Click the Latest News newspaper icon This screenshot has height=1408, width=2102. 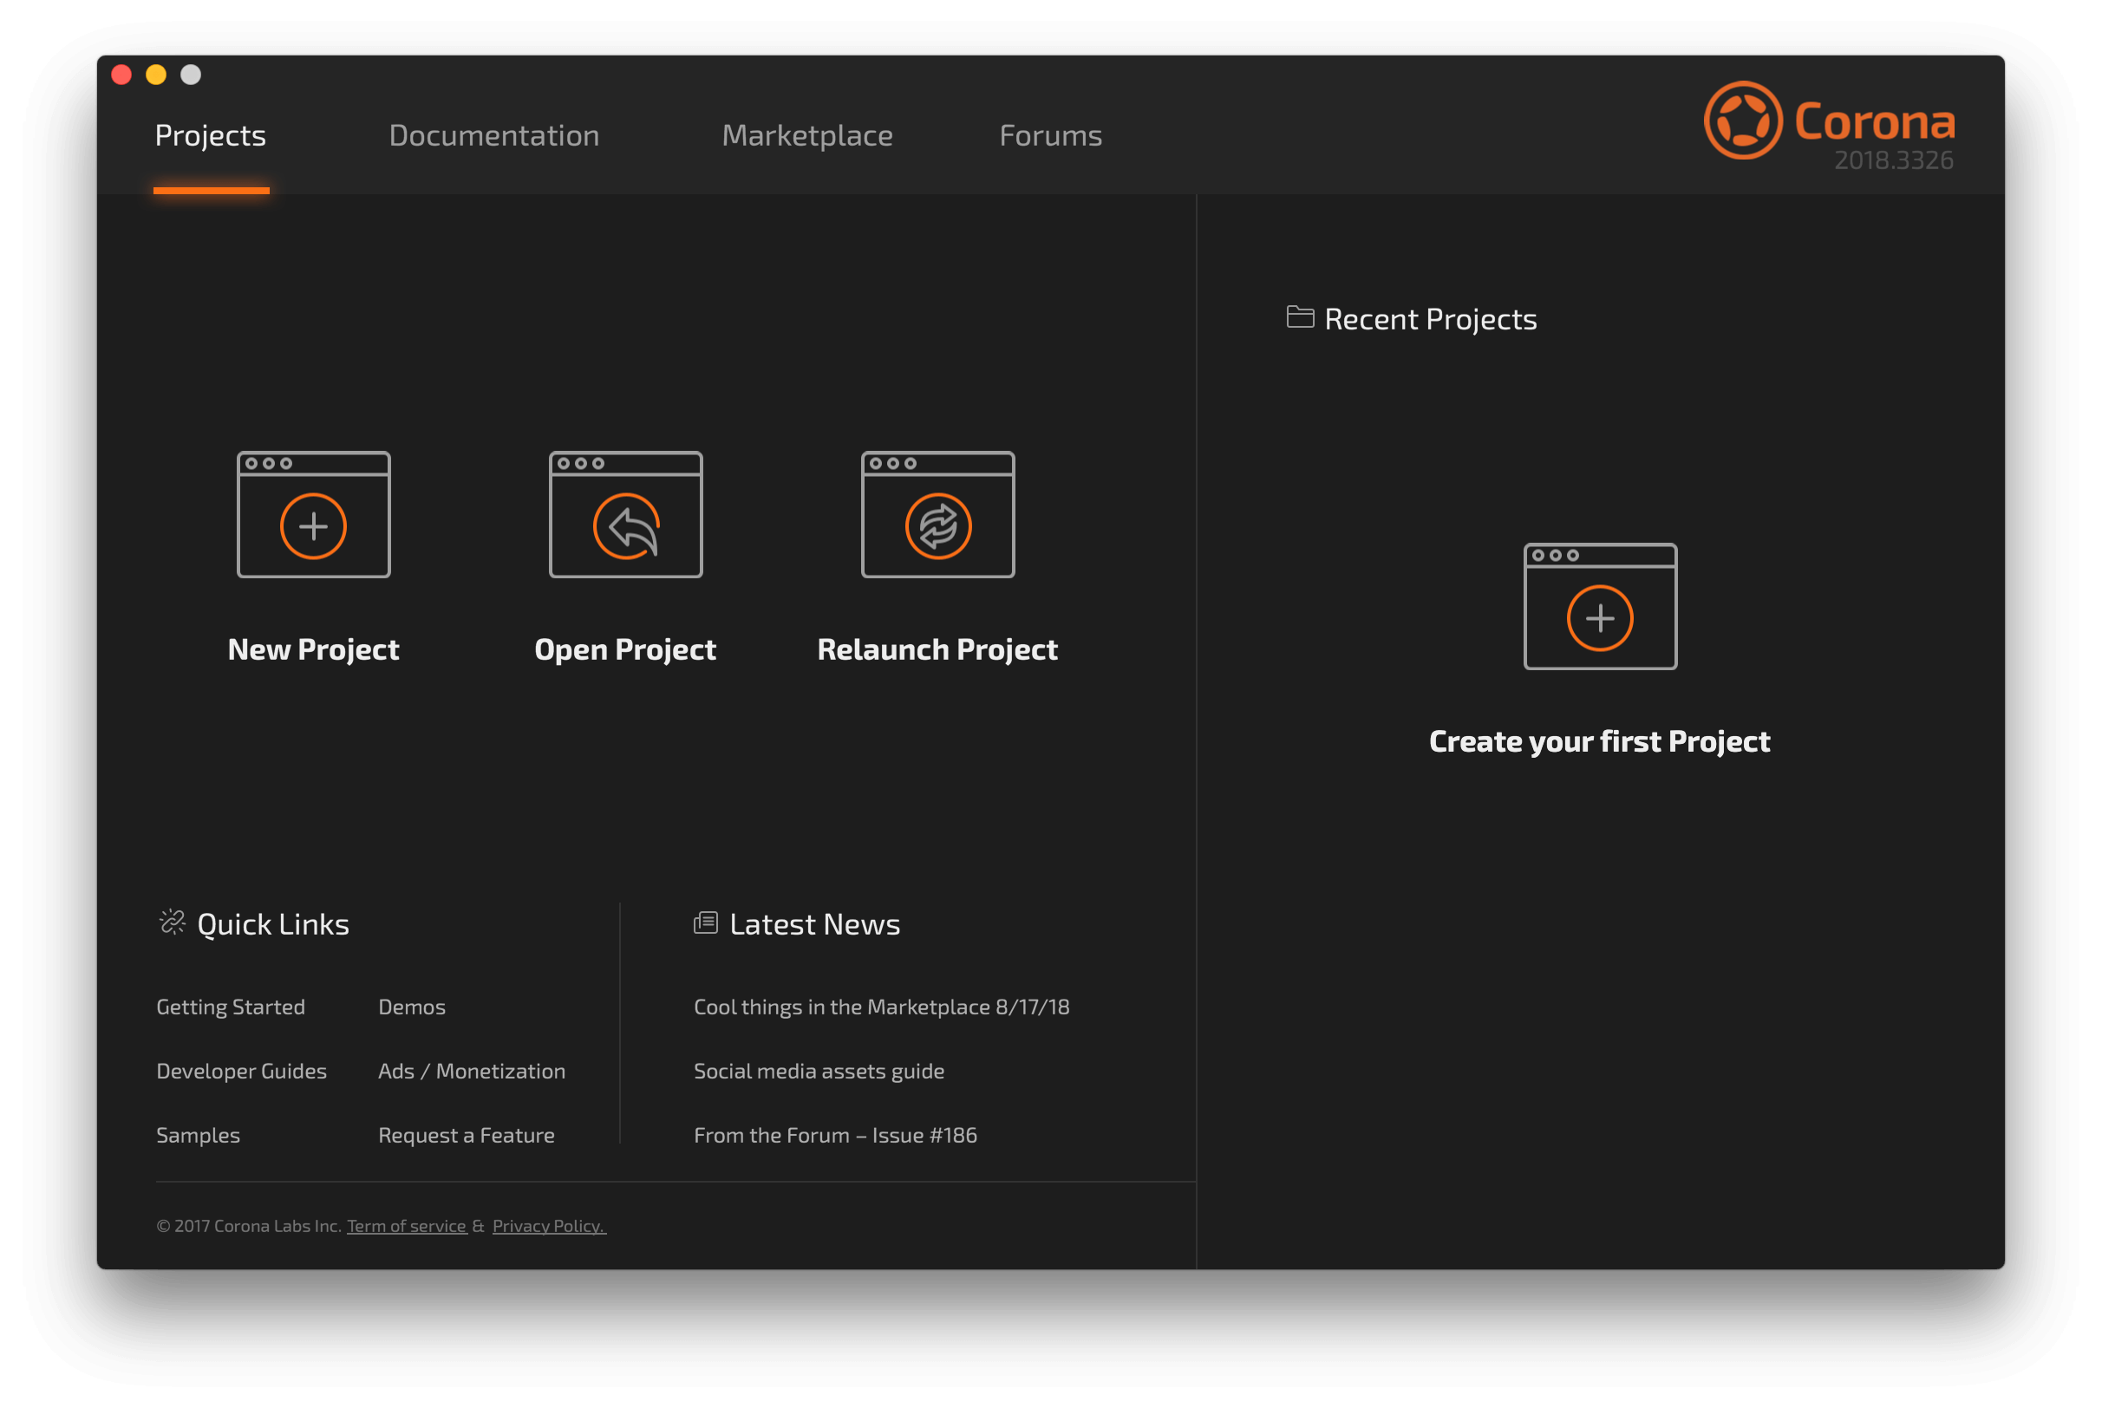tap(706, 923)
